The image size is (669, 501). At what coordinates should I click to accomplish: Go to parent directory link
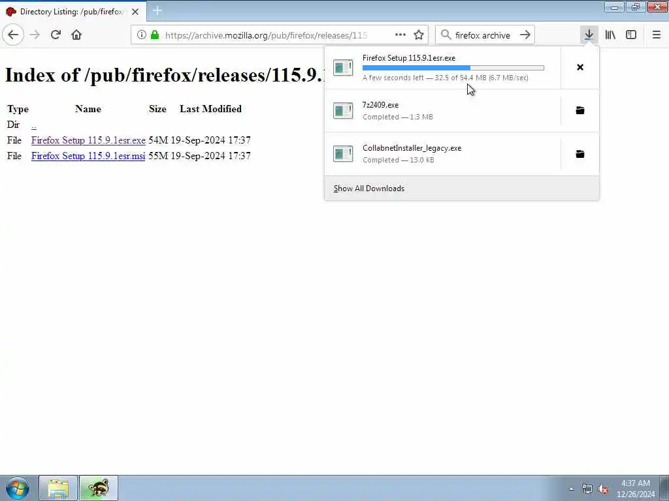[x=34, y=125]
